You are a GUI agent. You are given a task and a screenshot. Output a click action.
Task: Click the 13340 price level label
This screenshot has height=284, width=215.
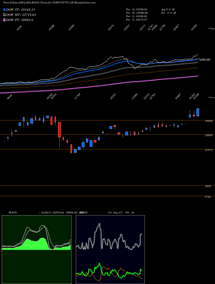208,121
